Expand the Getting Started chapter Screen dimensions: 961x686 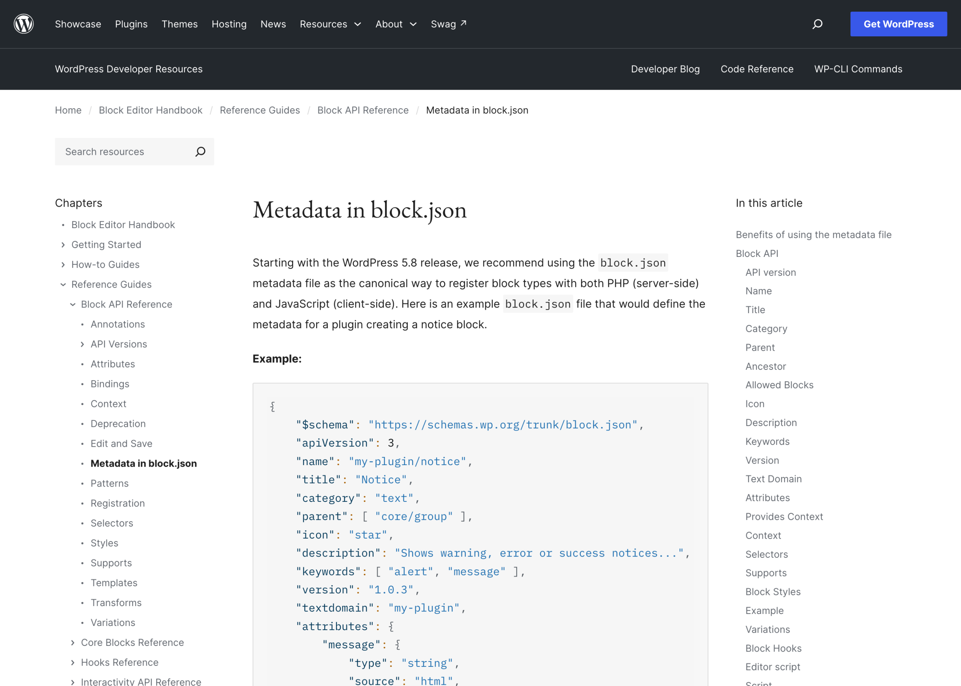pos(63,245)
